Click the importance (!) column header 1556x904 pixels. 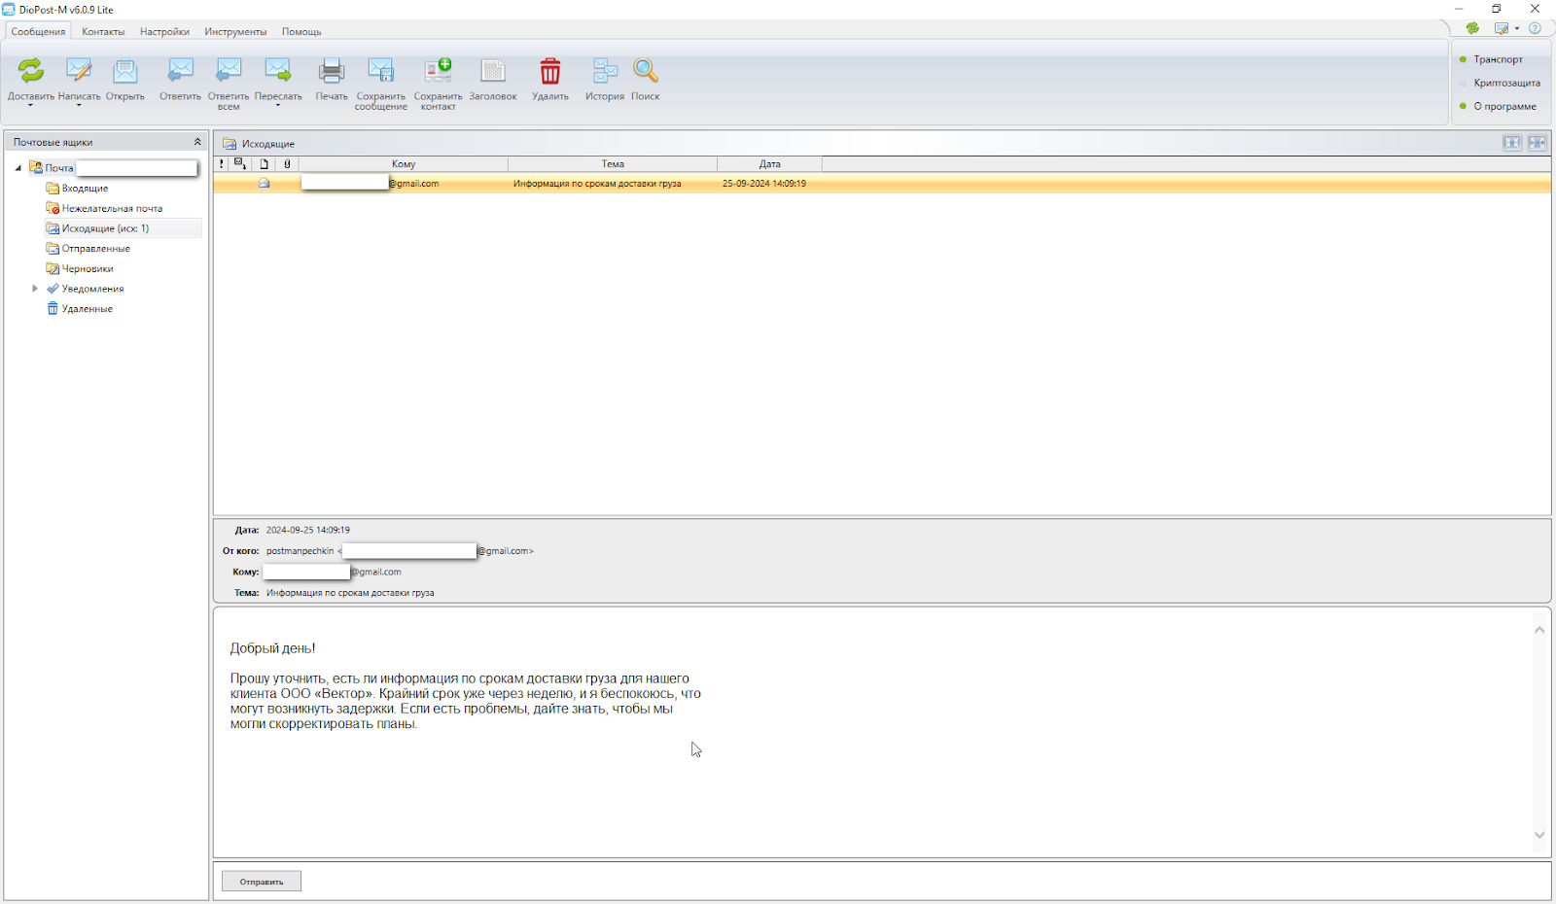222,164
